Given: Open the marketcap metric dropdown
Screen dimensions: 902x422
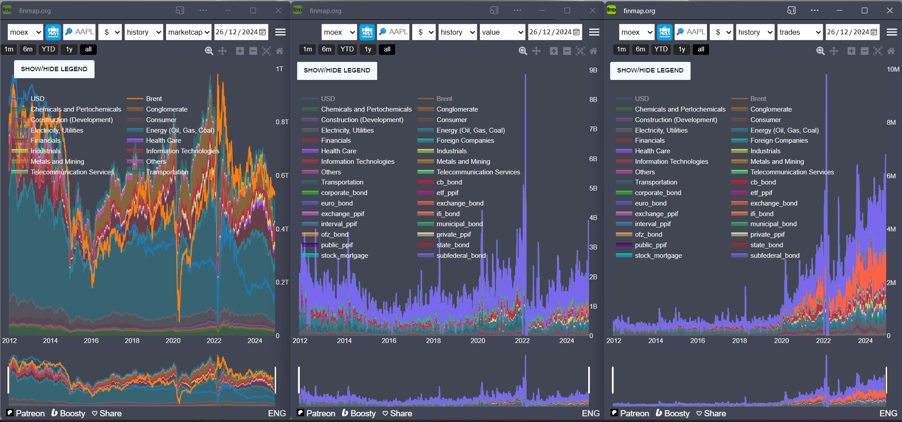Looking at the screenshot, I should pos(189,32).
